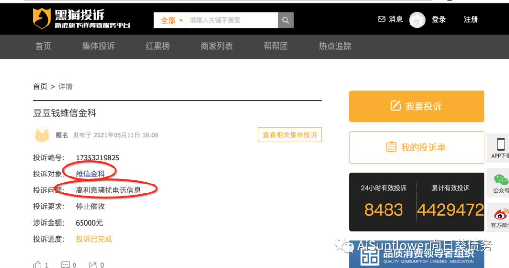Click the 登录 link
This screenshot has height=268, width=509.
(439, 19)
